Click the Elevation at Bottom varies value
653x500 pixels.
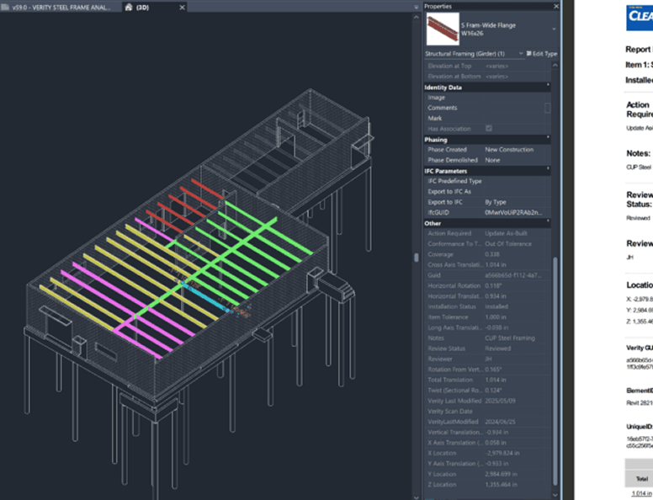pyautogui.click(x=496, y=77)
